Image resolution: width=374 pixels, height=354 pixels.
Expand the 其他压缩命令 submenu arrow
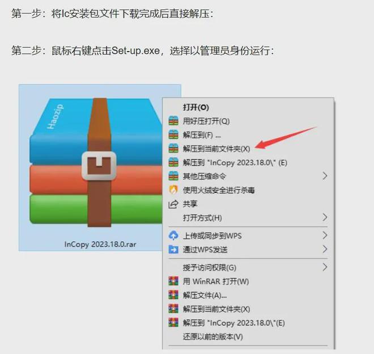(x=325, y=176)
